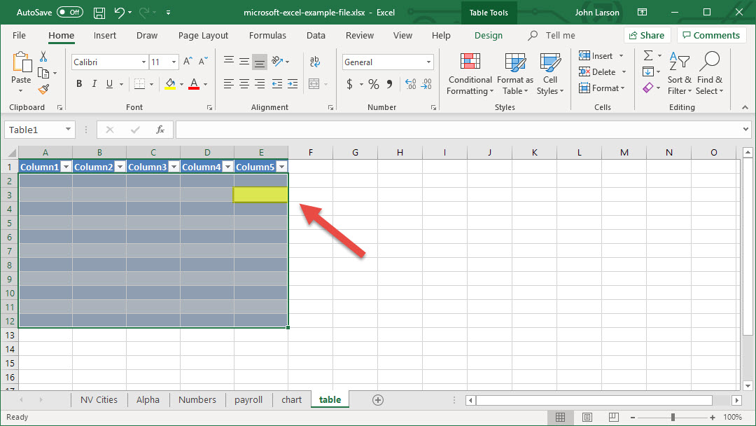Click the Save icon in title bar
The height and width of the screenshot is (426, 756).
click(x=99, y=13)
